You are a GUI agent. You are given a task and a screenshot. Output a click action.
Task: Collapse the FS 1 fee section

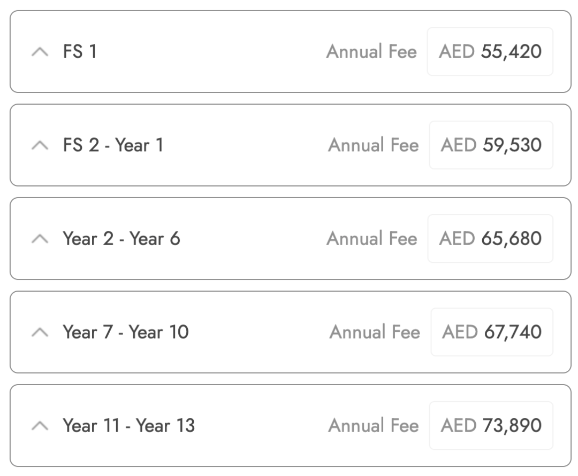pos(40,52)
